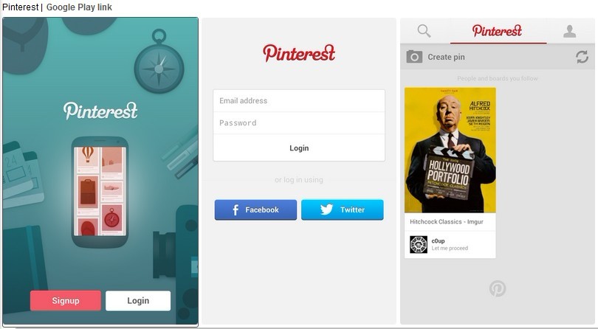This screenshot has width=598, height=329.
Task: Open search with the magnifier icon
Action: [424, 30]
